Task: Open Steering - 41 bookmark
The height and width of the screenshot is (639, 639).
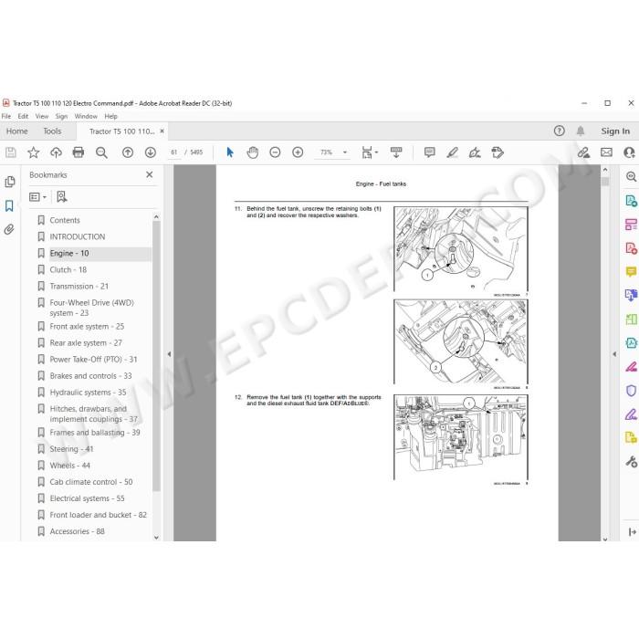Action: [72, 449]
